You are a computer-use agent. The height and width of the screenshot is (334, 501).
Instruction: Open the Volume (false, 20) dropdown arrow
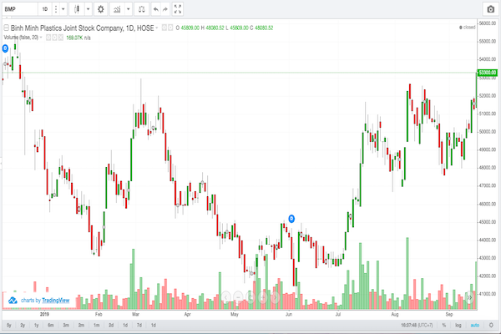coord(41,38)
